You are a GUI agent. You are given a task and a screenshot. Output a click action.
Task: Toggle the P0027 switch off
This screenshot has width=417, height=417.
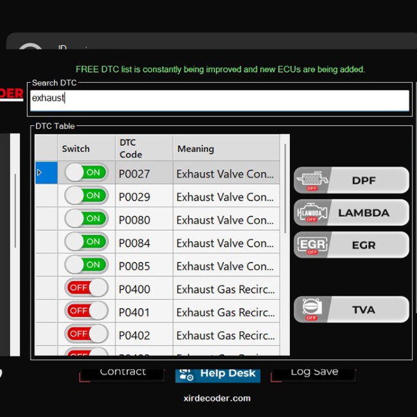[x=86, y=173]
